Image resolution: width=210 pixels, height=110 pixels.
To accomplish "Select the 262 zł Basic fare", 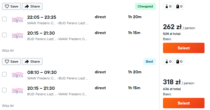I will (184, 48).
